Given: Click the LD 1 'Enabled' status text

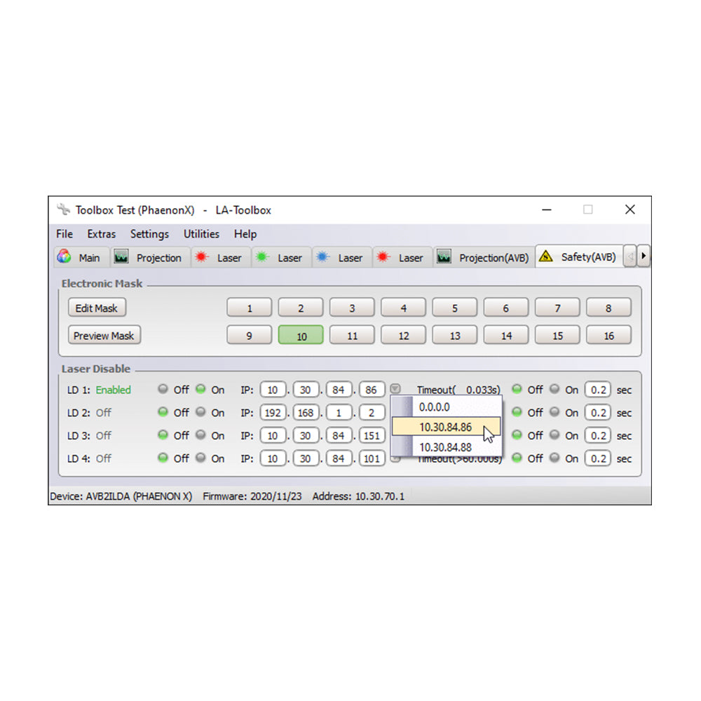Looking at the screenshot, I should pos(113,390).
